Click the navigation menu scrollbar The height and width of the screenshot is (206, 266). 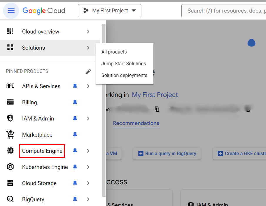point(104,110)
